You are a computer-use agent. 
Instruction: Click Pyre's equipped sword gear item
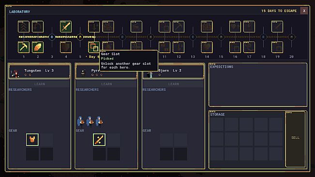click(99, 139)
